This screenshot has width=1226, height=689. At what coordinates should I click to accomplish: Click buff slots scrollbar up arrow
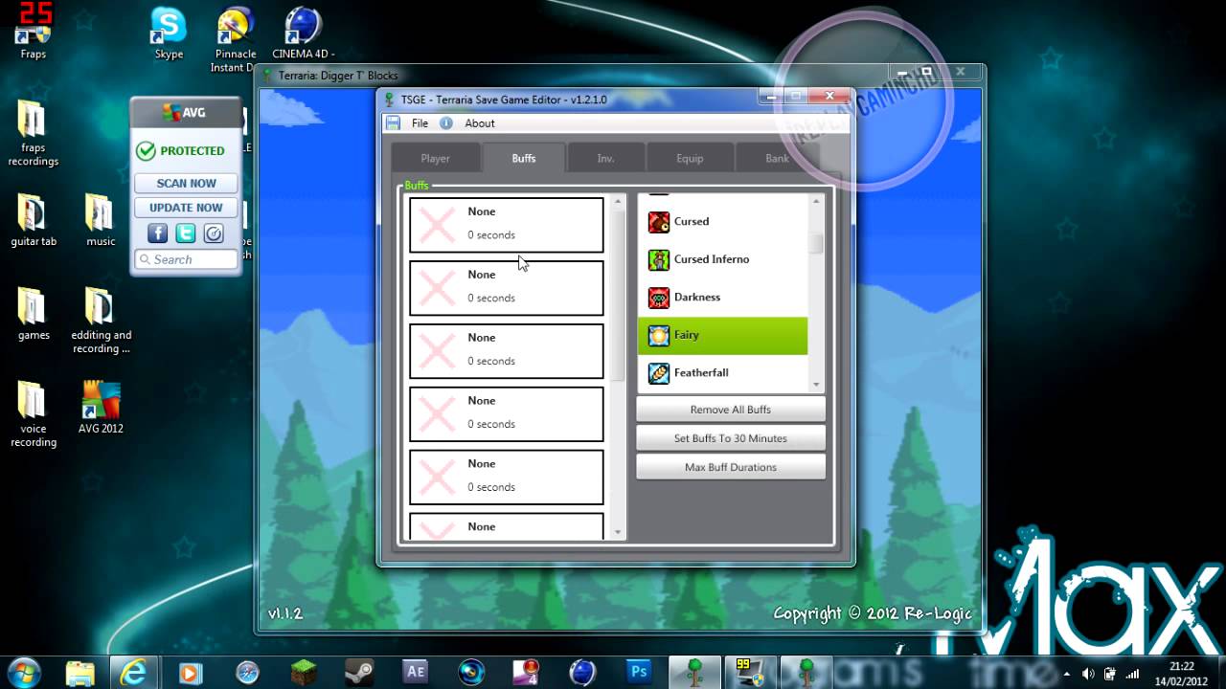click(x=618, y=201)
